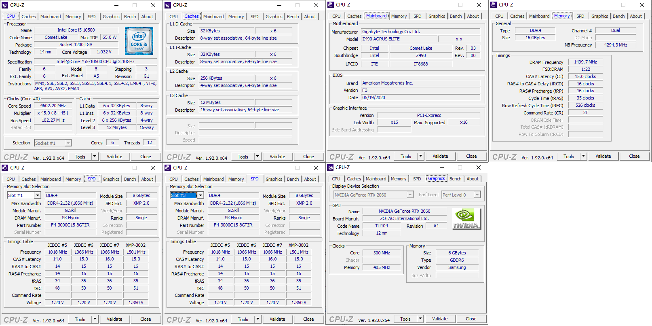The width and height of the screenshot is (652, 326).
Task: Select the SPD tab in the Memory window
Action: pos(580,16)
